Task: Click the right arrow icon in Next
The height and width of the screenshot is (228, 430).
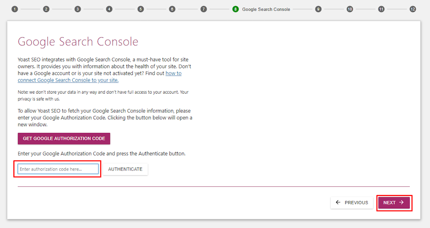Action: tap(402, 203)
